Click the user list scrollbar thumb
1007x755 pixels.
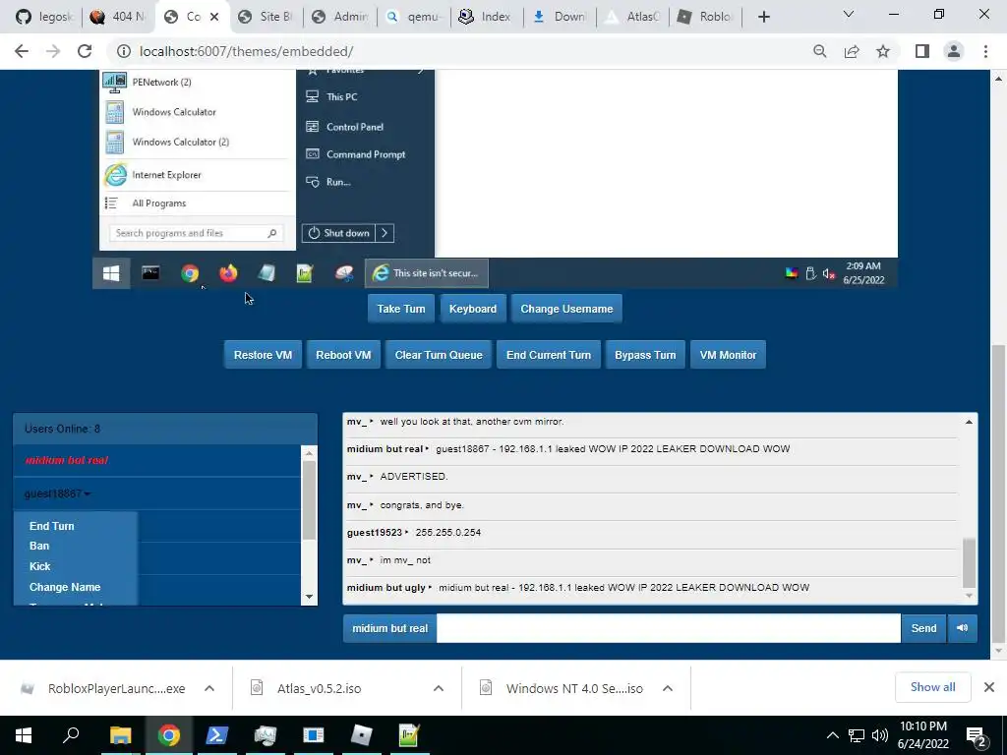(x=309, y=500)
